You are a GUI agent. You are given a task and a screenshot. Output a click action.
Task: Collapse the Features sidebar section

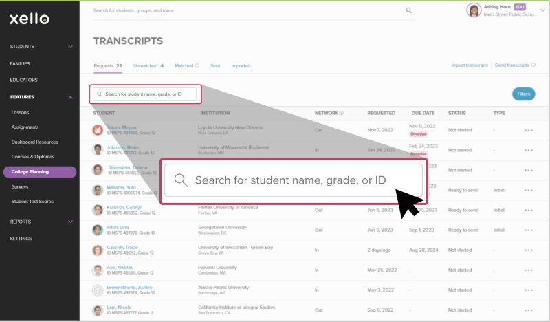tap(70, 97)
